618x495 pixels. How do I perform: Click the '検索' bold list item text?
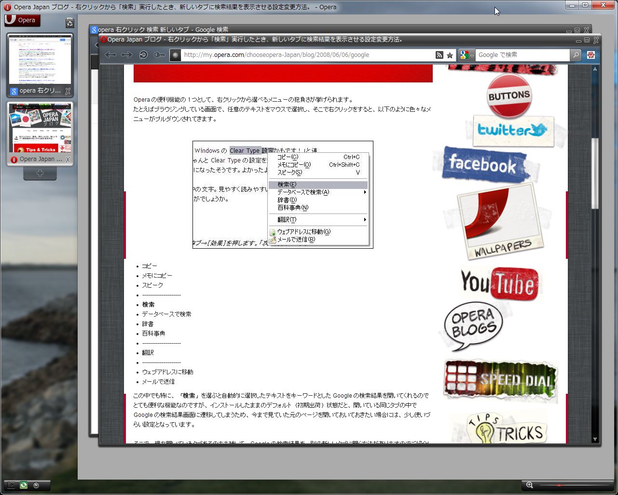point(148,305)
